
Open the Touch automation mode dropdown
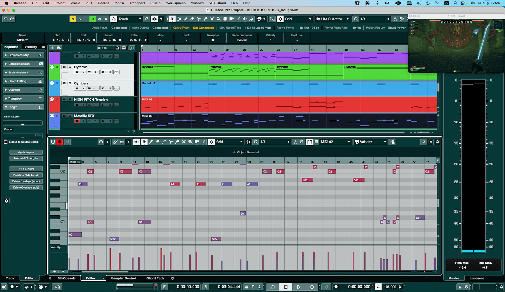tap(130, 19)
